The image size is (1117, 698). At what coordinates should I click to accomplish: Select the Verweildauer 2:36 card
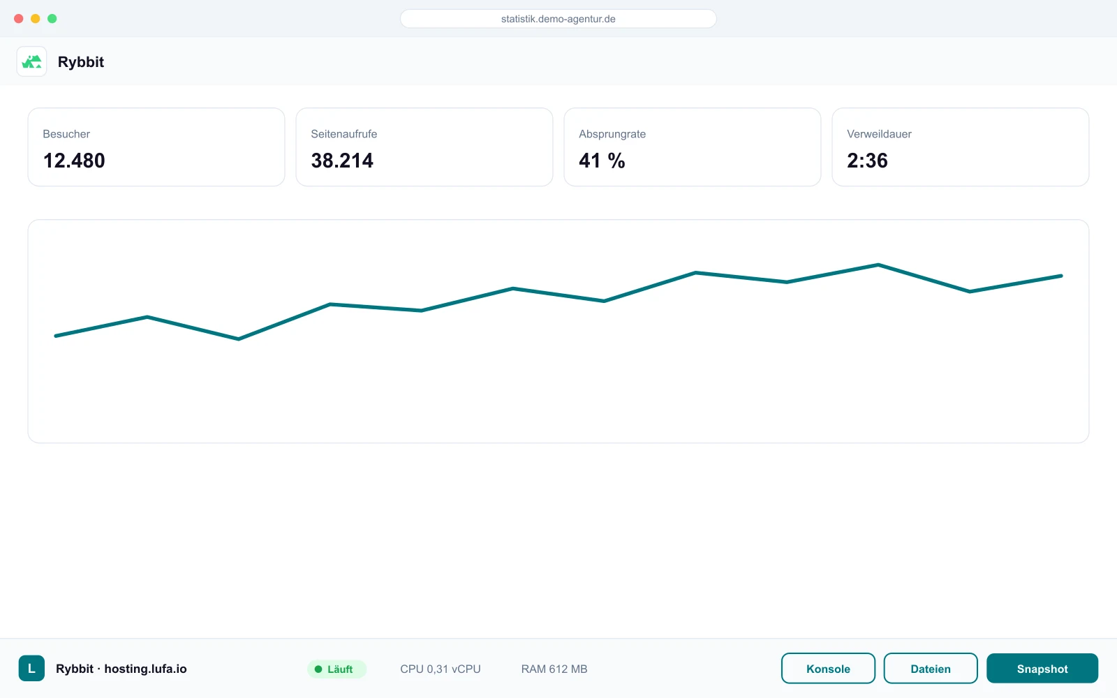[961, 147]
